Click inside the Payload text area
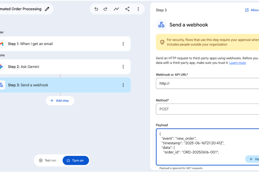Screen dimensions: 259x173 207,147
